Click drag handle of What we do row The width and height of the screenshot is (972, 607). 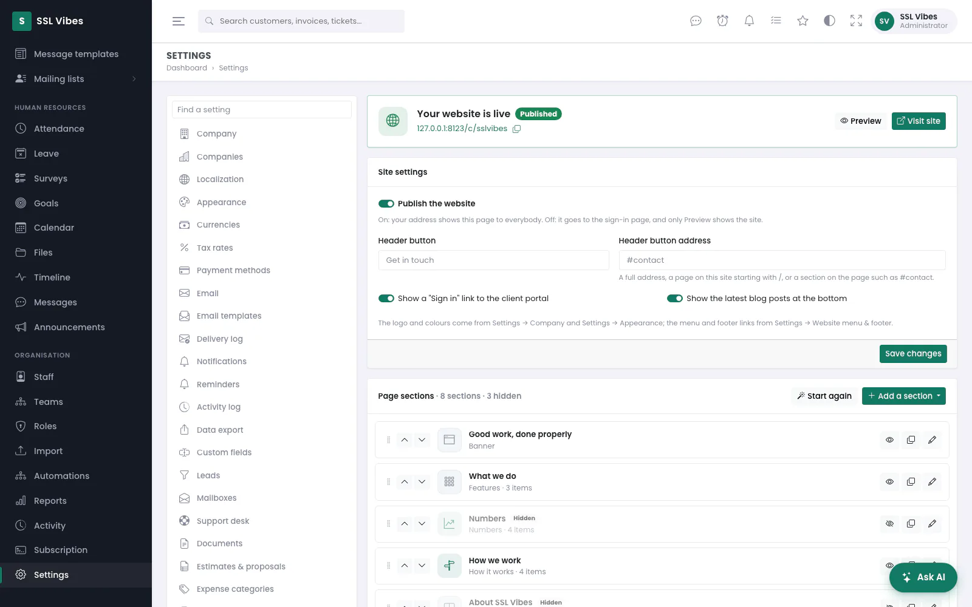coord(388,482)
